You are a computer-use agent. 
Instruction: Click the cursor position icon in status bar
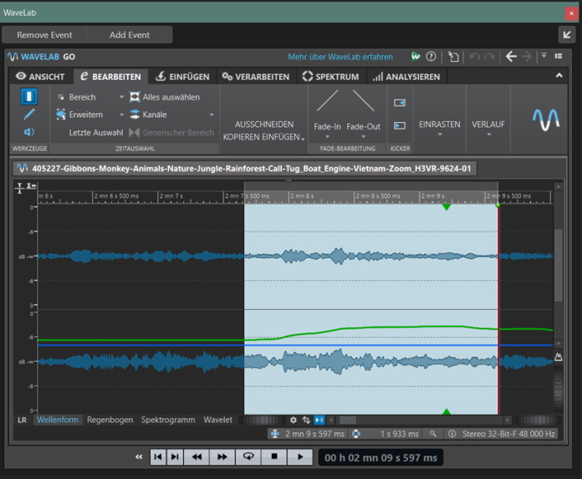tap(275, 434)
